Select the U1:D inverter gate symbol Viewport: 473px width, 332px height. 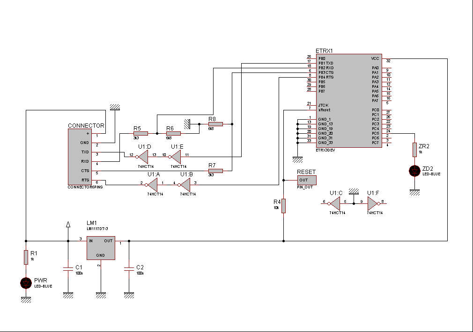click(x=142, y=157)
